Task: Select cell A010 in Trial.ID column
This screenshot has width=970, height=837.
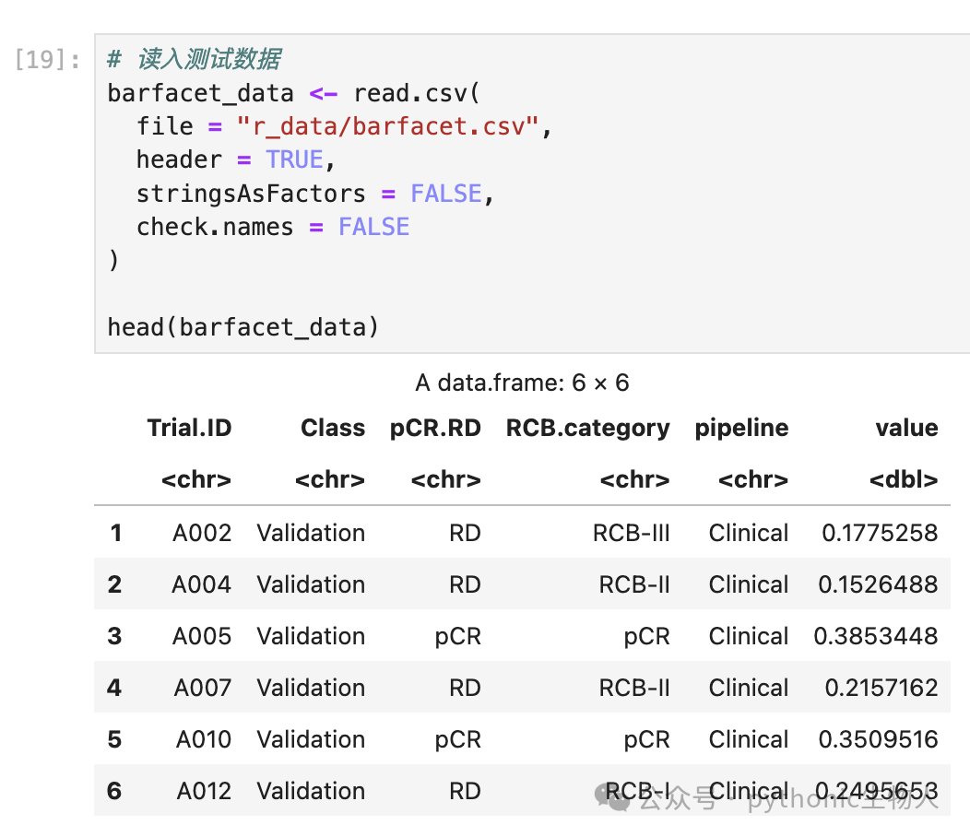Action: (x=204, y=739)
